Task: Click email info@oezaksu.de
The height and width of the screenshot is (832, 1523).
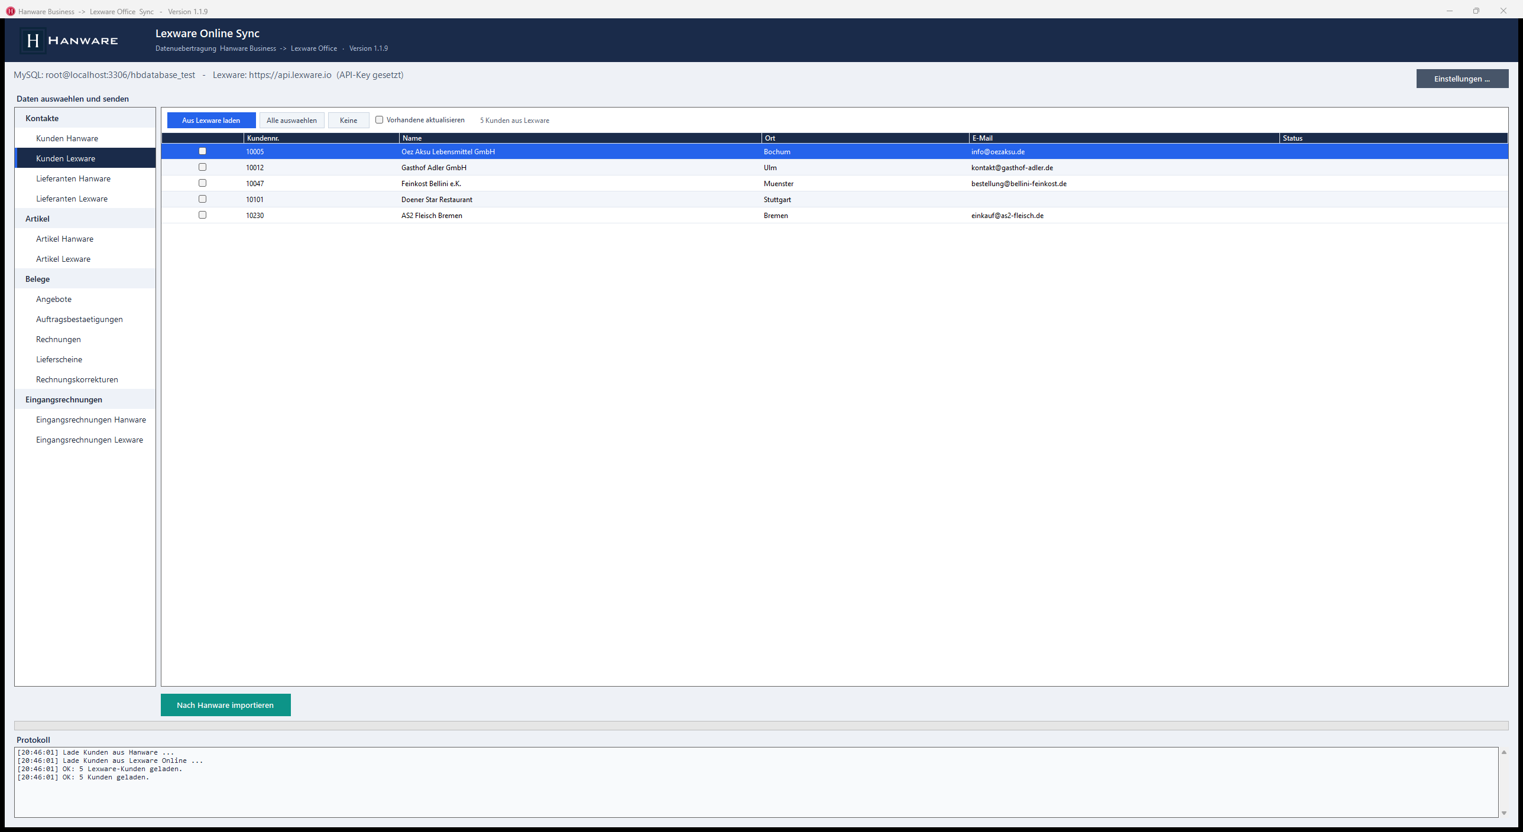Action: (998, 152)
